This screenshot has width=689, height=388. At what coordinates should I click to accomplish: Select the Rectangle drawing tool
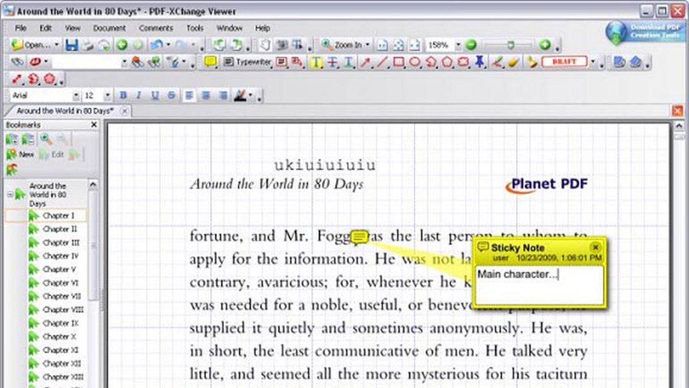click(398, 61)
